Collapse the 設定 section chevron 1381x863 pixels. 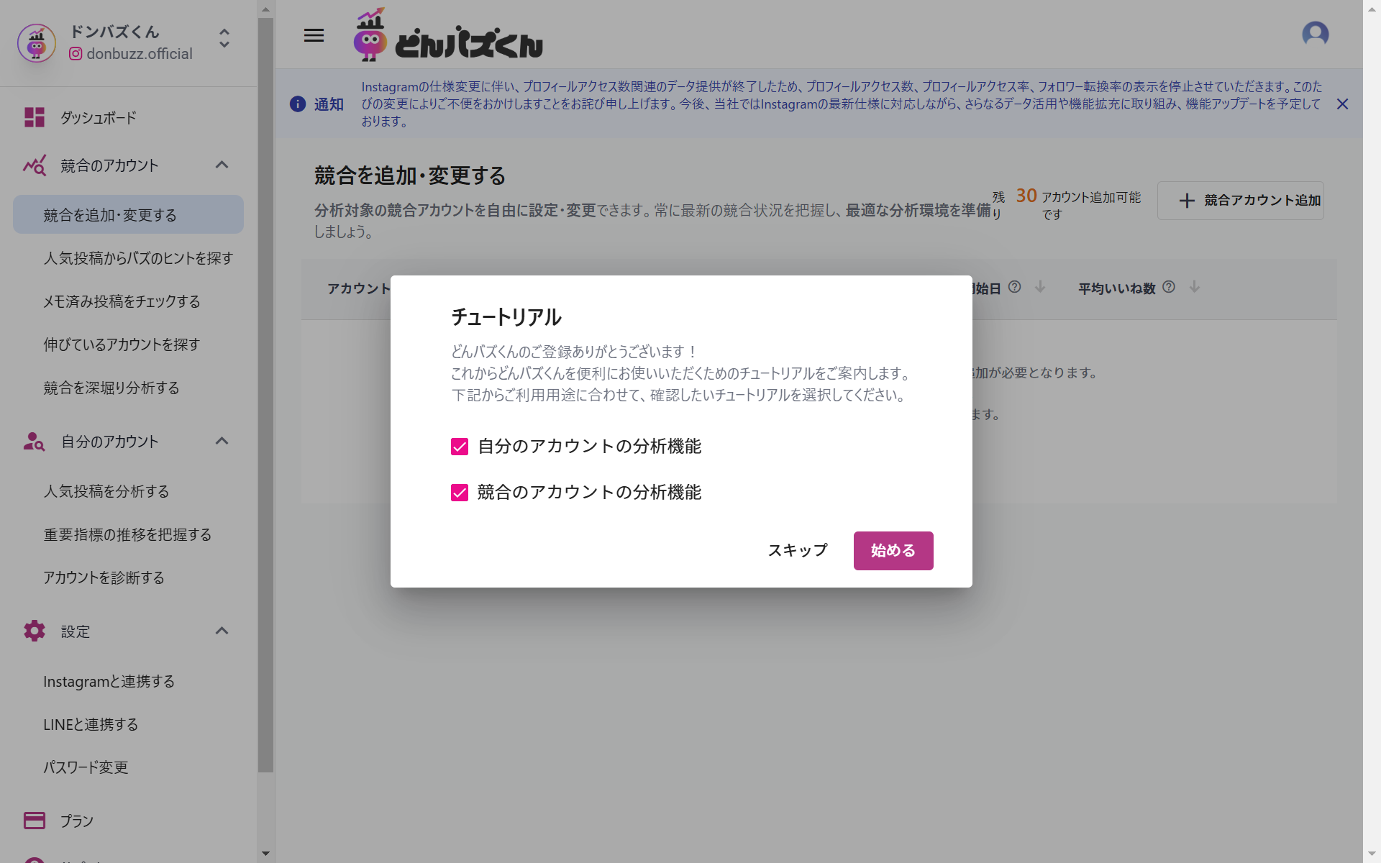(222, 631)
